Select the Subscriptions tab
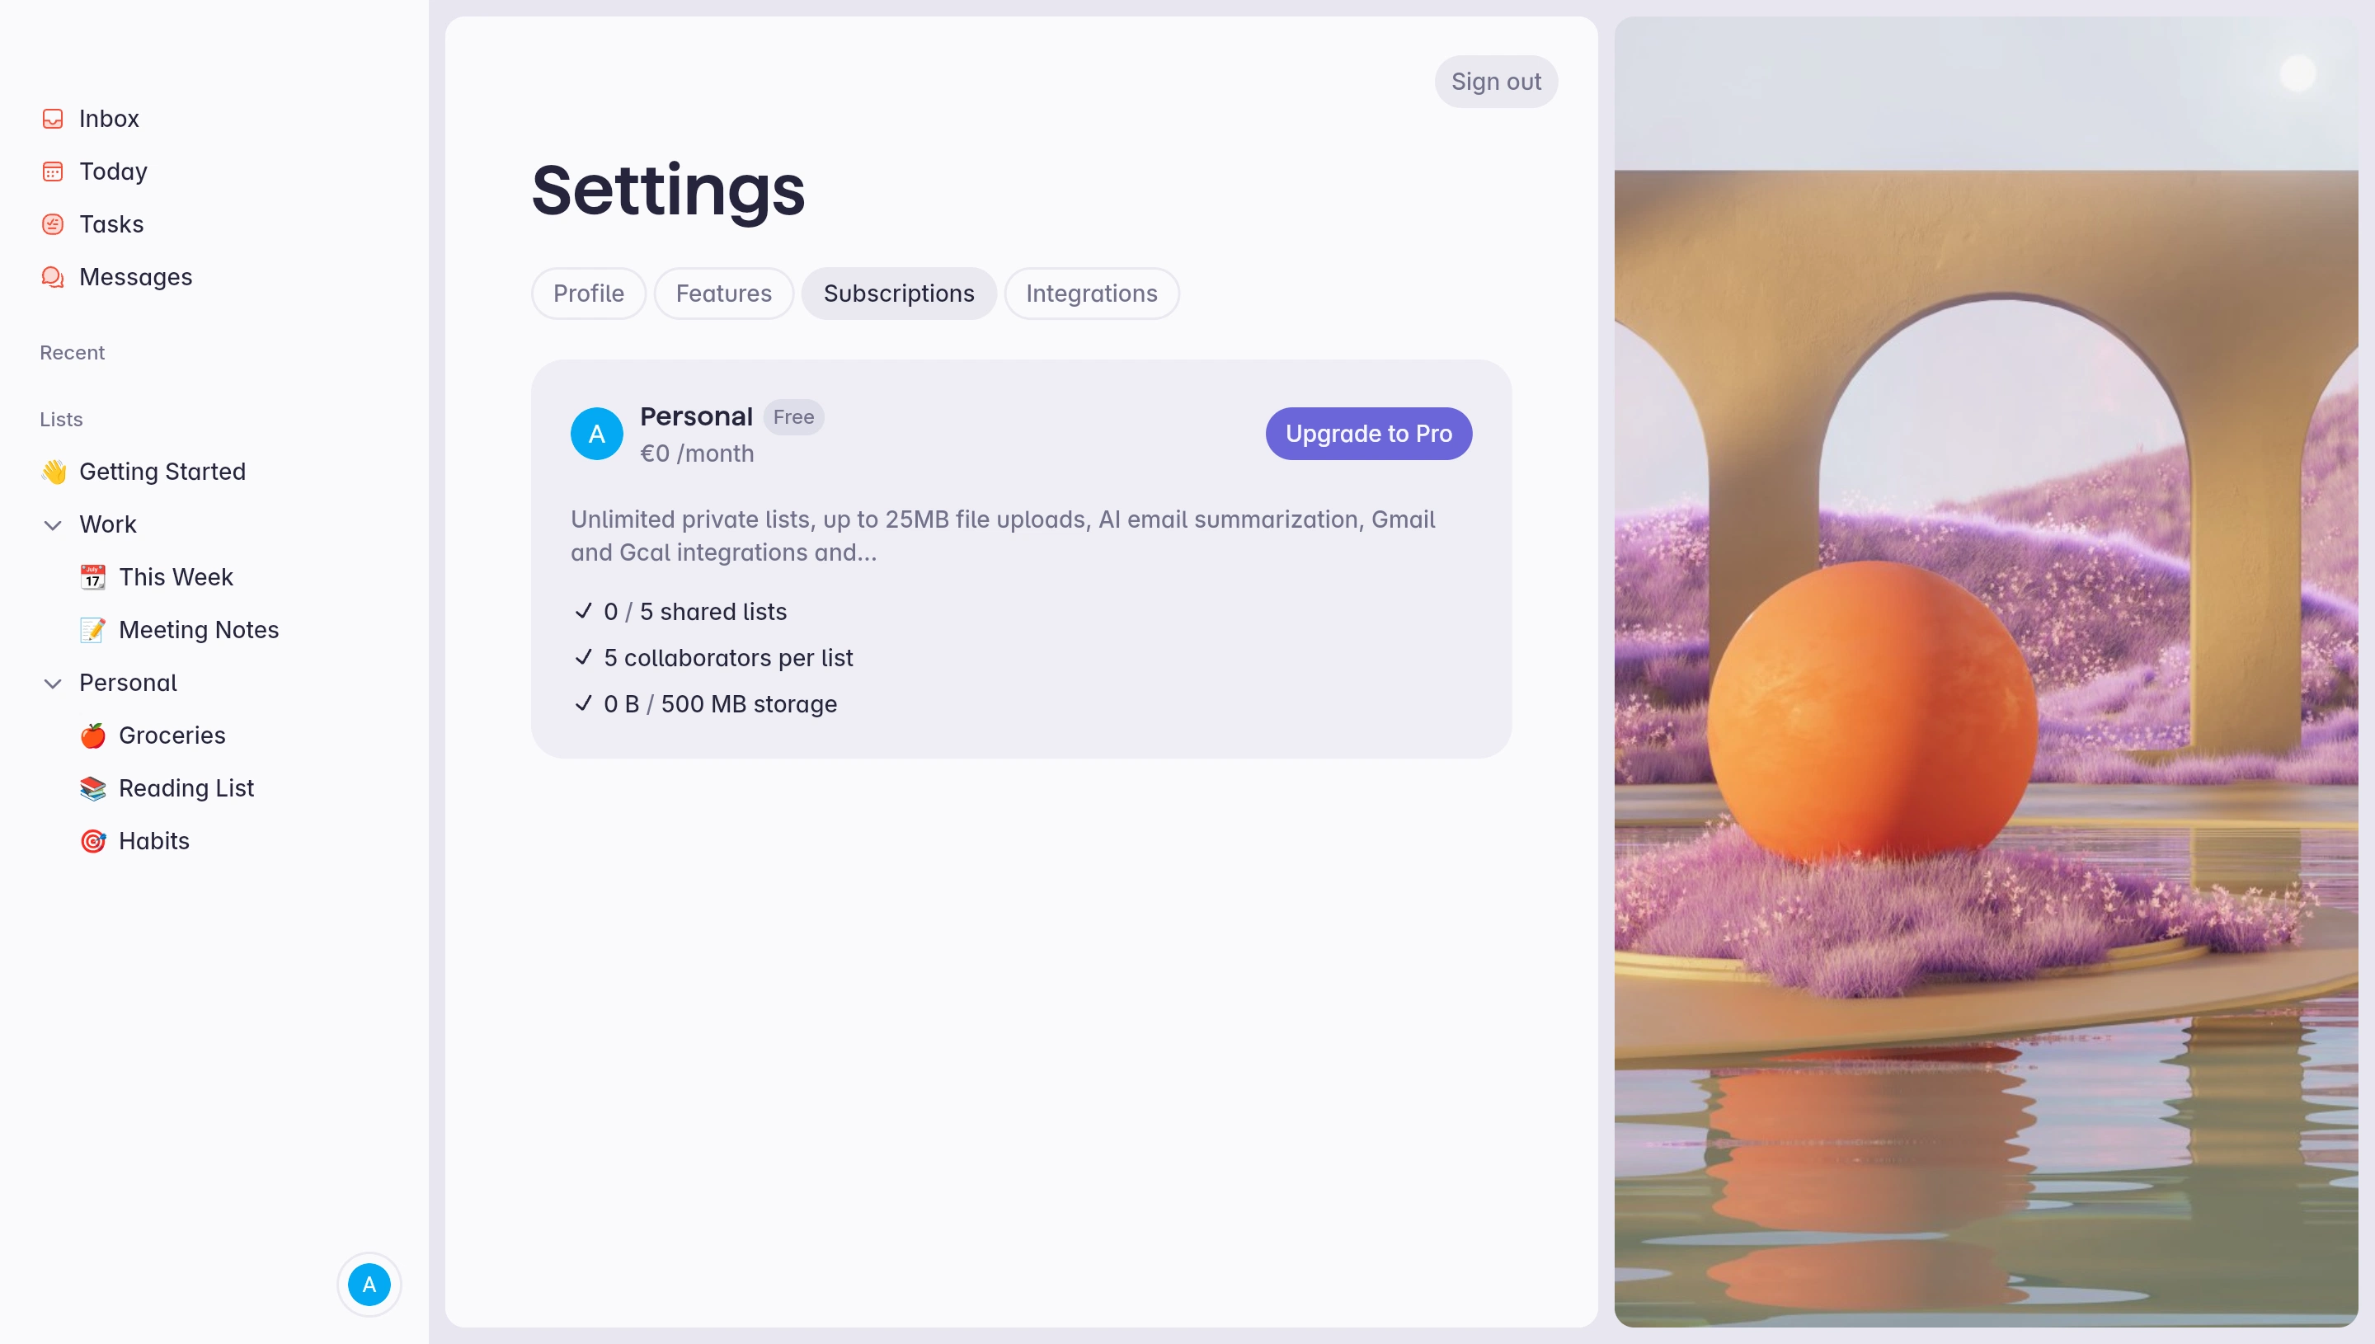This screenshot has width=2375, height=1344. coord(898,294)
